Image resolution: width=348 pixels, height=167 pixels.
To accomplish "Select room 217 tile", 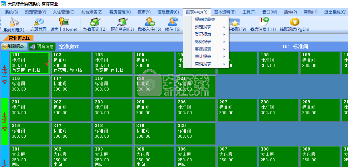I will [71, 134].
